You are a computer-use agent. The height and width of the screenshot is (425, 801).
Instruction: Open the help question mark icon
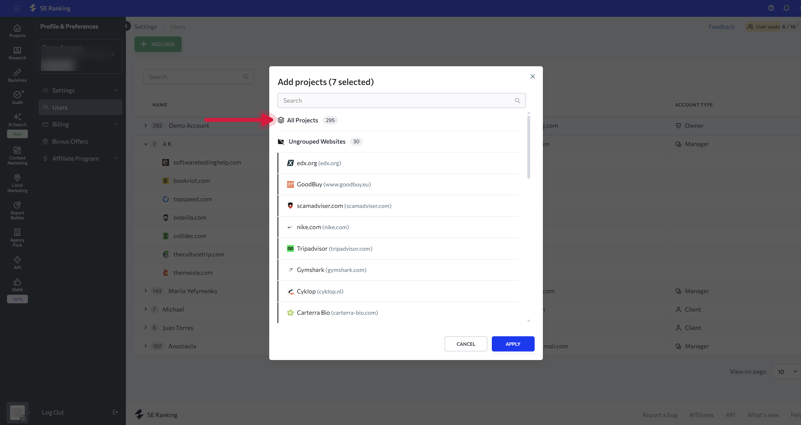pos(771,8)
